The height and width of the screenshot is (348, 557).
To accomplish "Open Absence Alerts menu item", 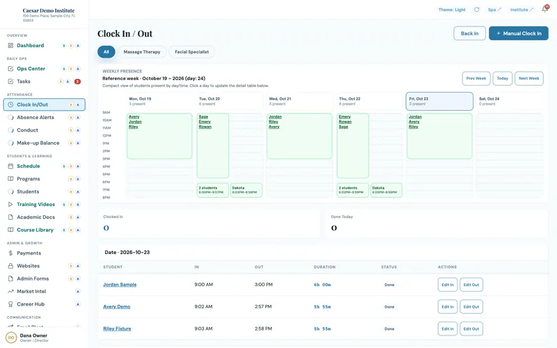I will click(x=45, y=117).
